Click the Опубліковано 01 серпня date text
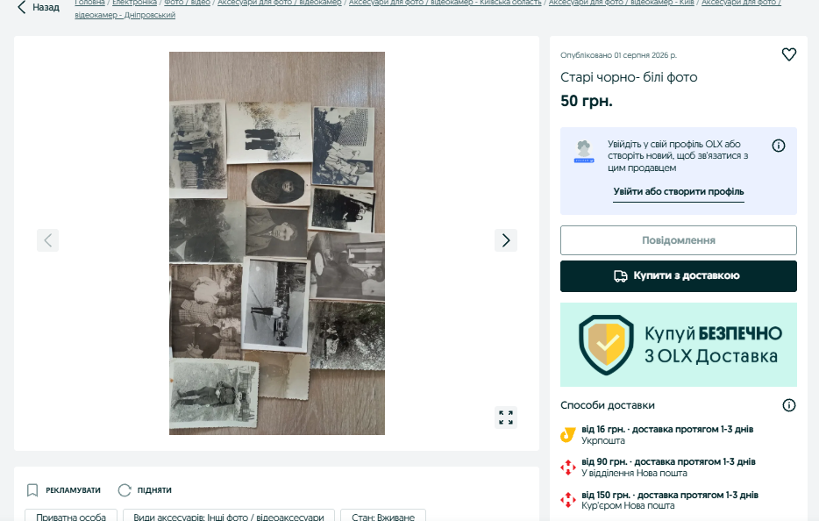Viewport: 819px width, 521px height. [x=618, y=55]
